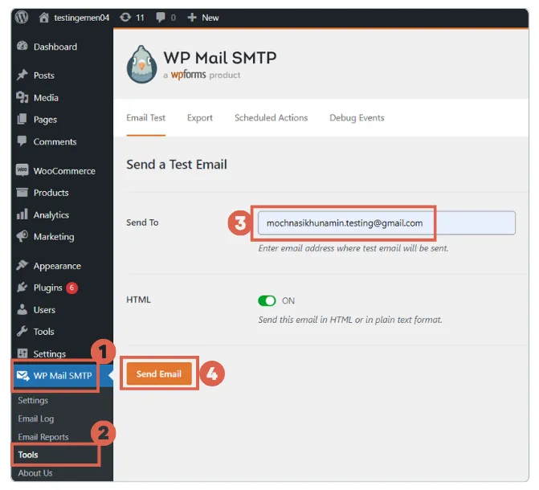Switch to the Email Test tab
The image size is (539, 490).
point(145,117)
